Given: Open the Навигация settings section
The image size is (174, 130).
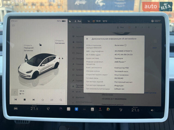Looking at the screenshot, I should pyautogui.click(x=78, y=64).
